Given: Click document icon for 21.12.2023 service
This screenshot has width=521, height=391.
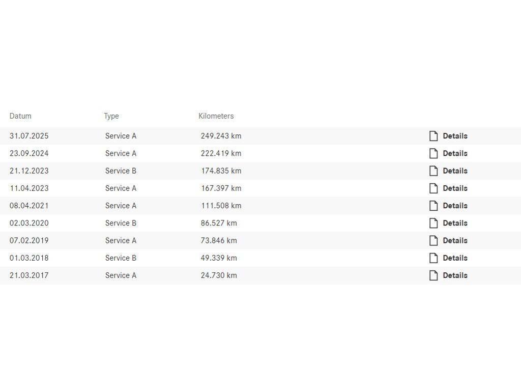Looking at the screenshot, I should pyautogui.click(x=433, y=171).
